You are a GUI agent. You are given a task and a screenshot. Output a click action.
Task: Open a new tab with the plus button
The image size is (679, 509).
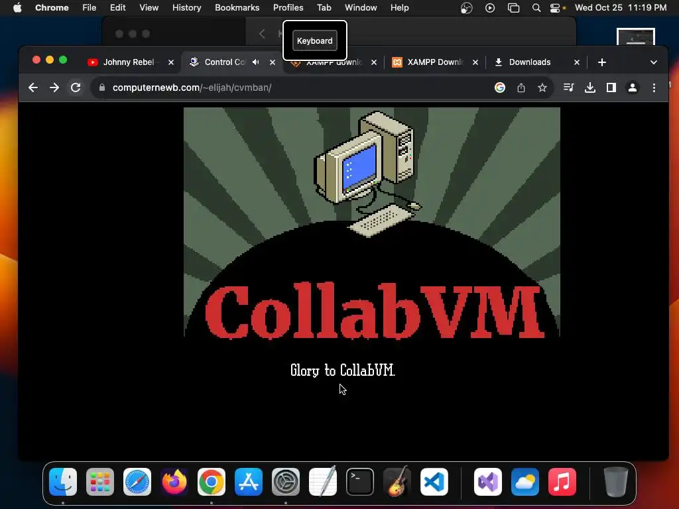pos(602,62)
